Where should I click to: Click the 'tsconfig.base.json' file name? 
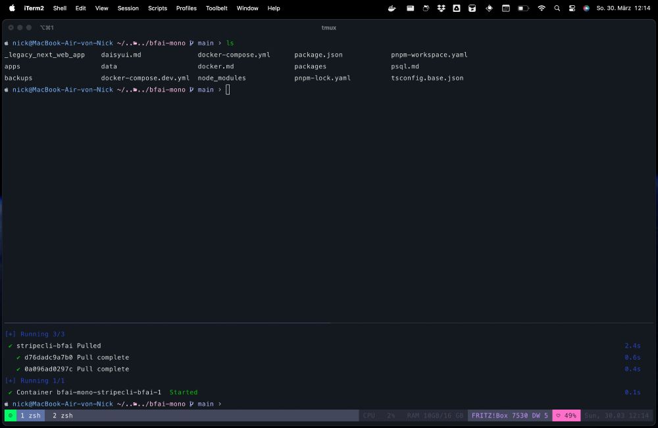(427, 78)
